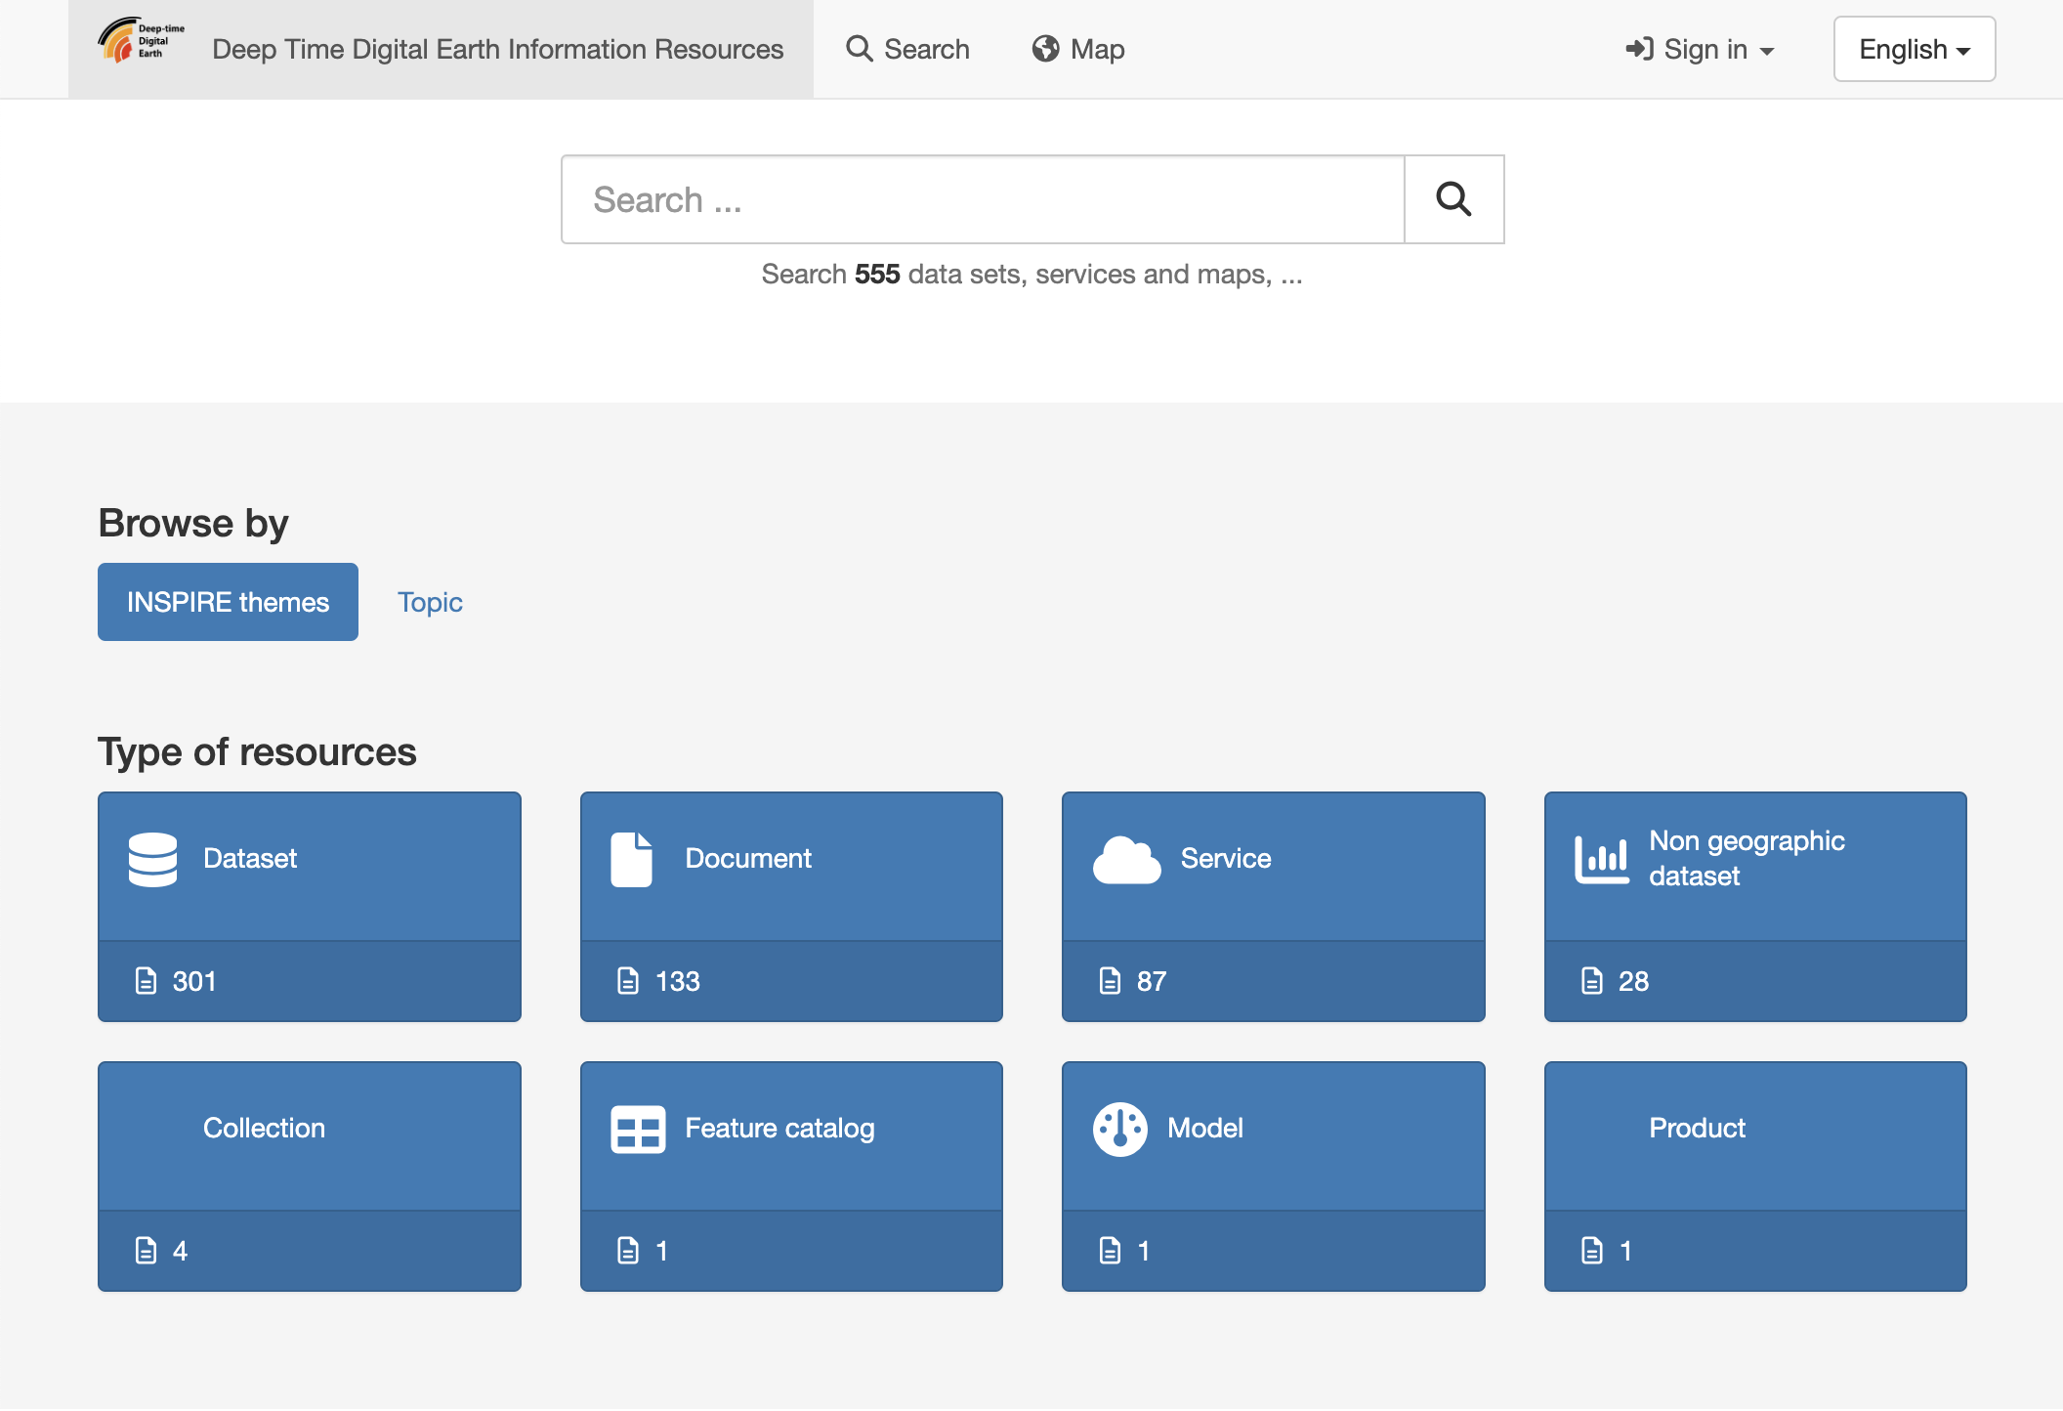Click the 301 dataset record count

193,981
